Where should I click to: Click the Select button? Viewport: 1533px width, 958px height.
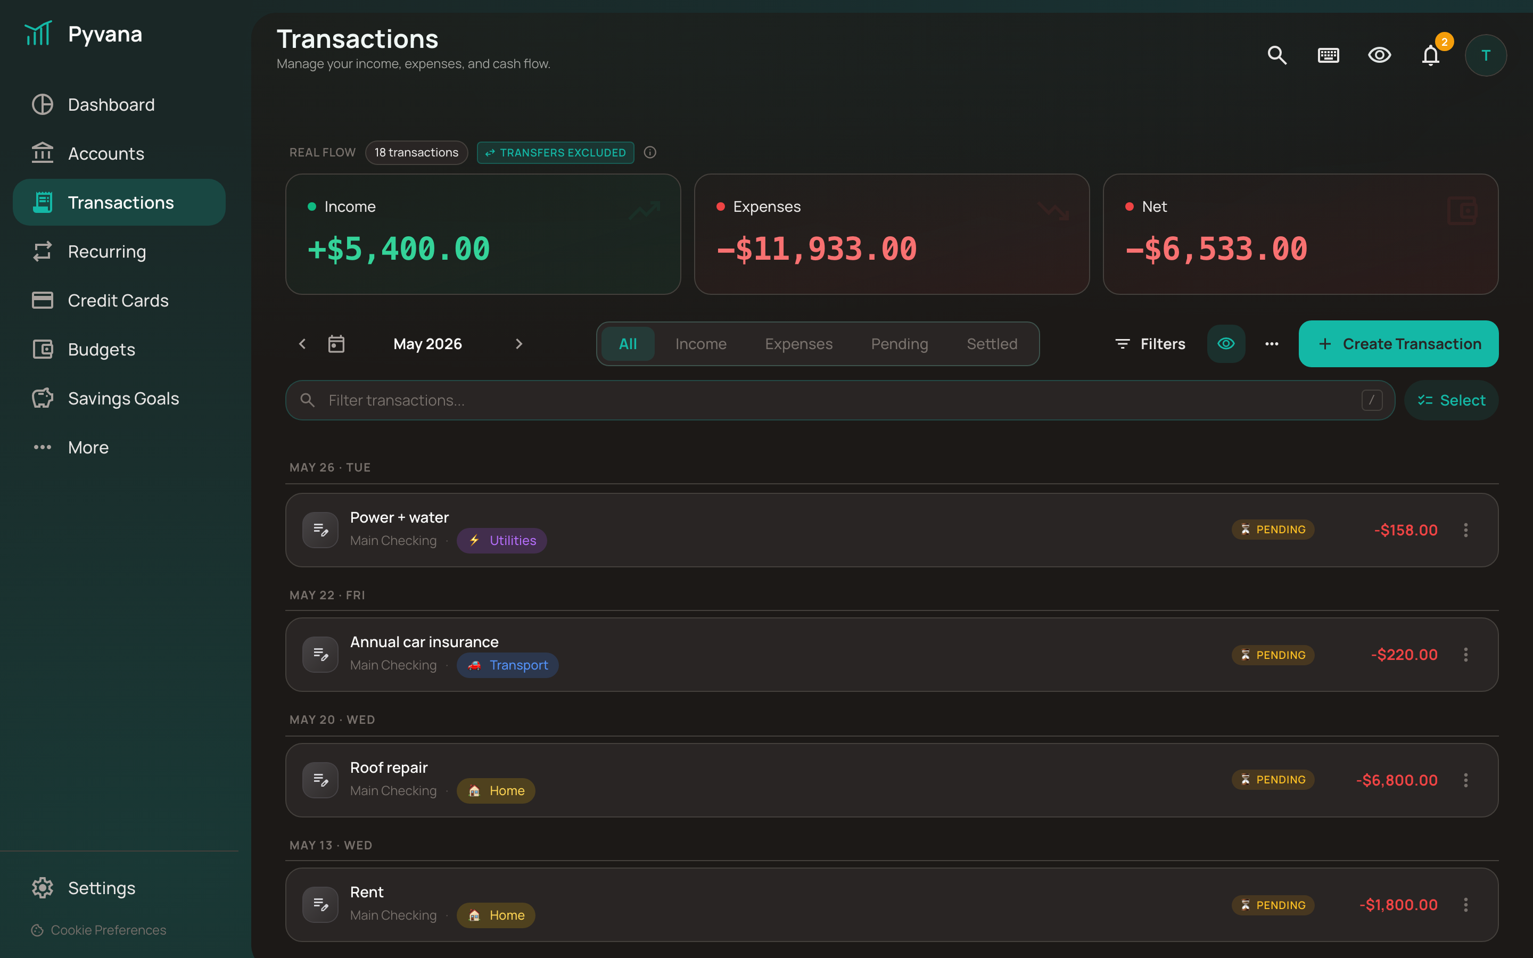point(1451,400)
